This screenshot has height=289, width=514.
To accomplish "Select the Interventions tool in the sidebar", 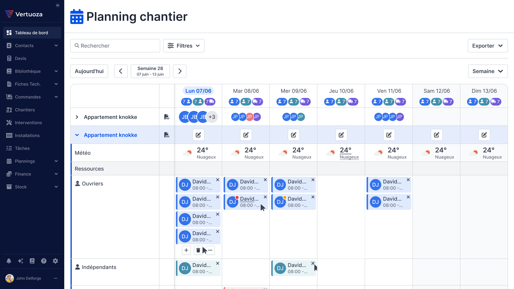I will [x=28, y=123].
